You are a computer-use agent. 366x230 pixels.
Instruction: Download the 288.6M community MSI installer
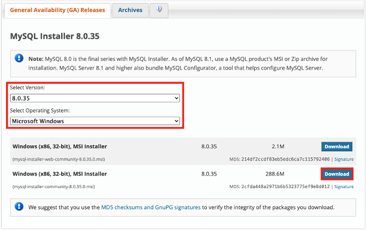(x=337, y=174)
